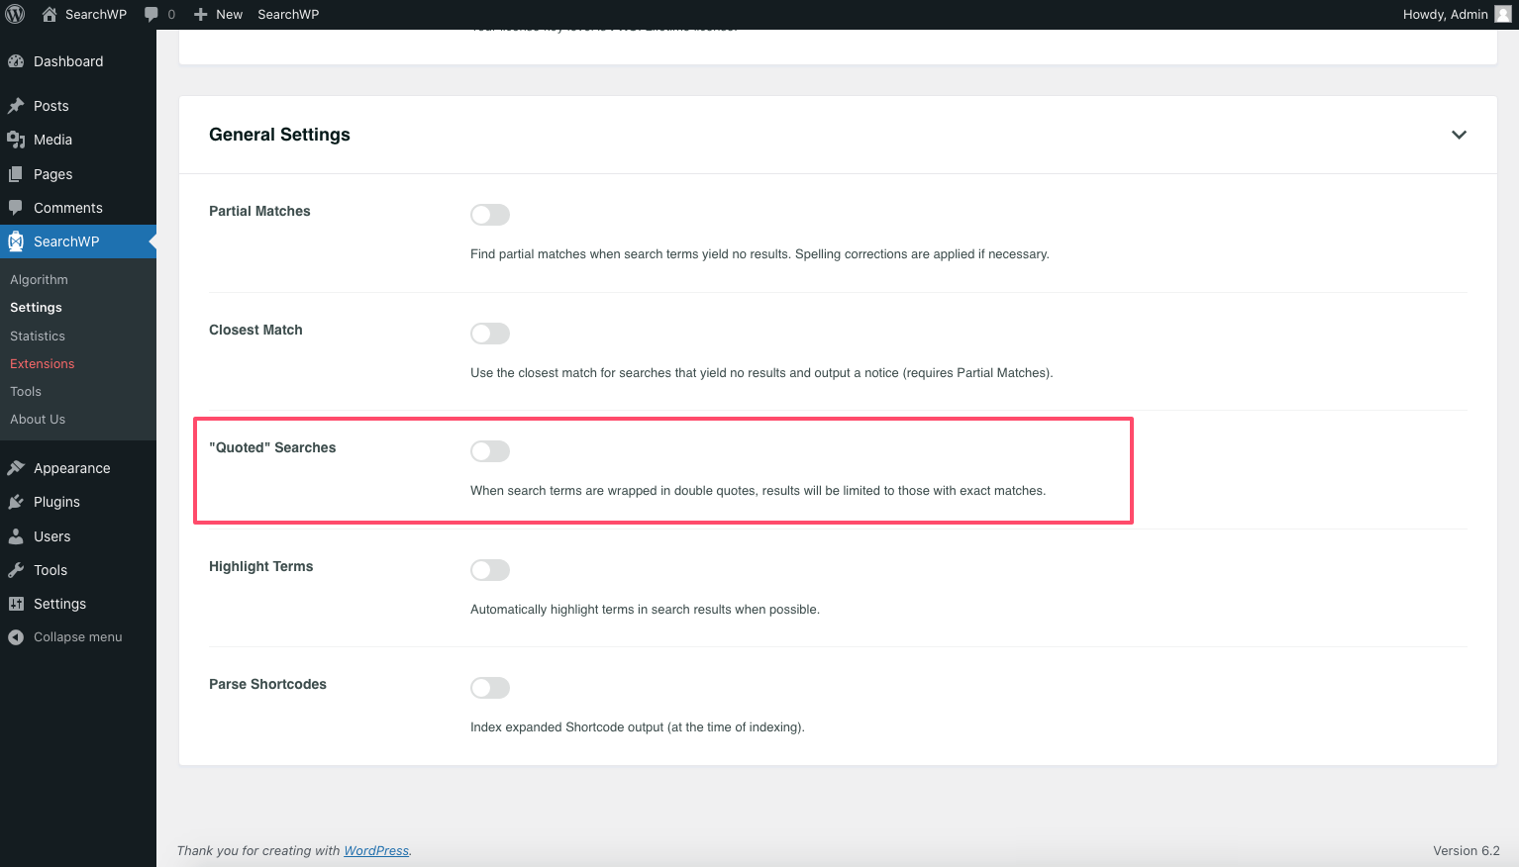Click the Posts pushpin icon

tap(16, 106)
